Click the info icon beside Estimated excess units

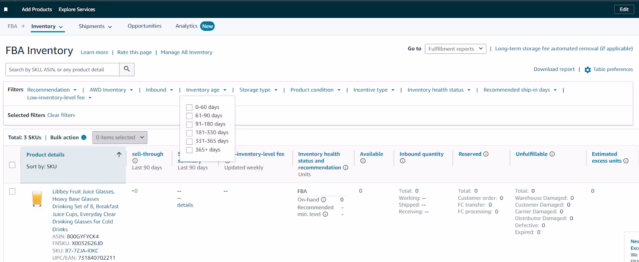coord(626,161)
